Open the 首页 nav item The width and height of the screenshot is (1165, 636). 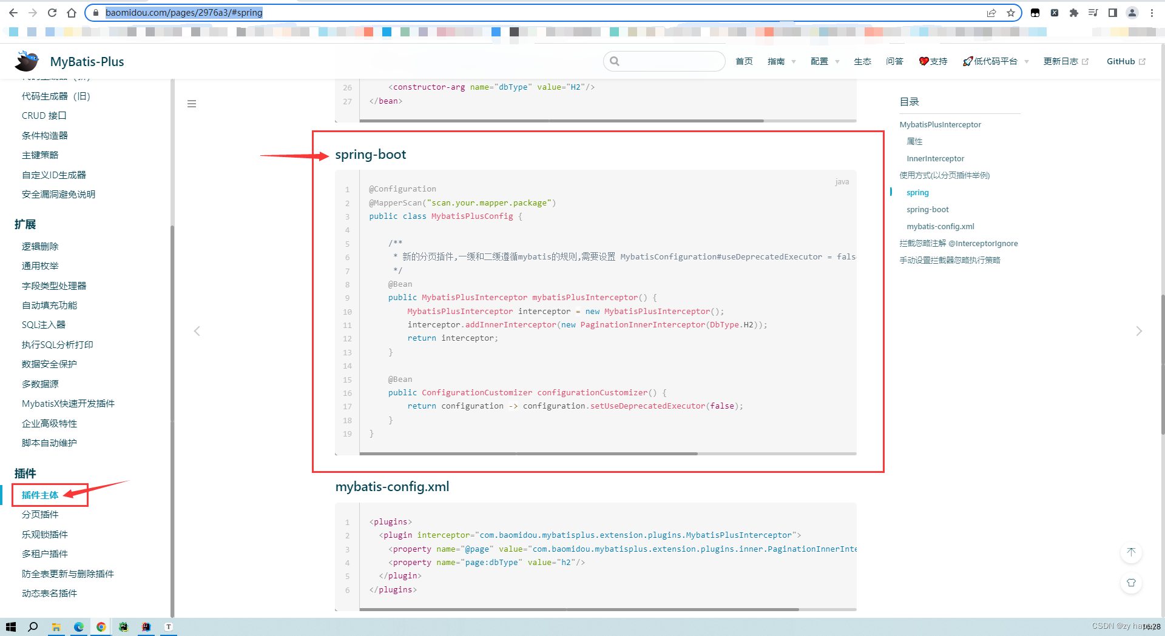tap(744, 61)
